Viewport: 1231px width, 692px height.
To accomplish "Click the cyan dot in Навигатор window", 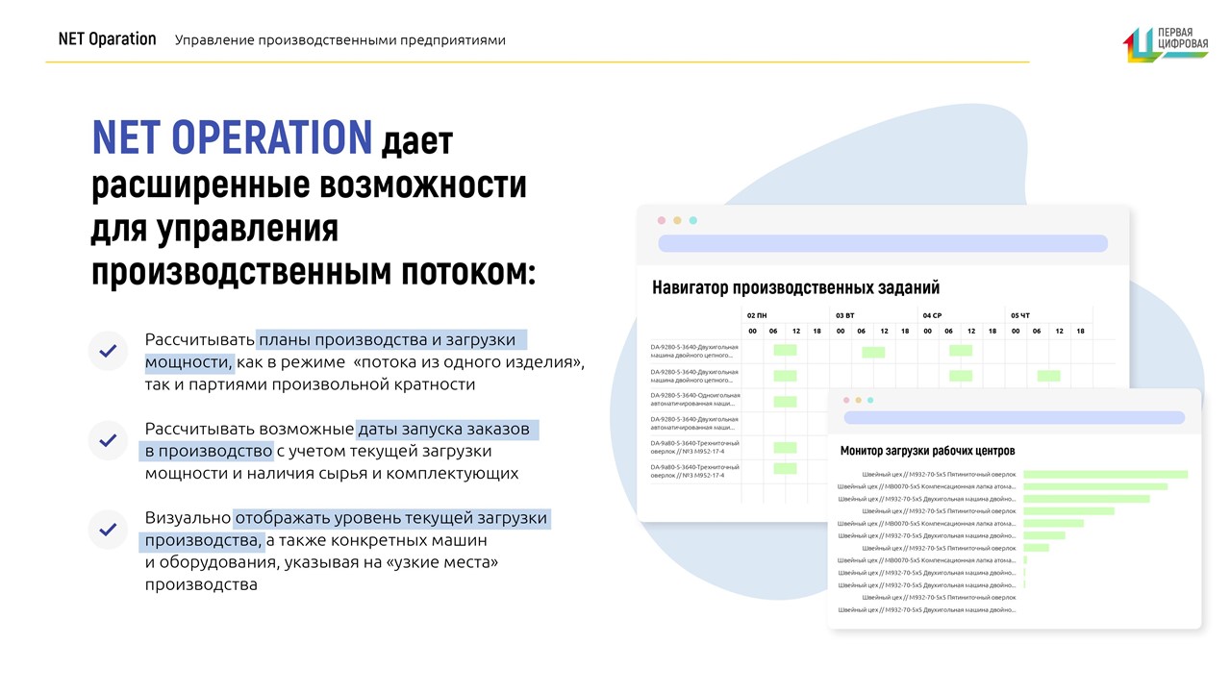I will click(x=692, y=220).
